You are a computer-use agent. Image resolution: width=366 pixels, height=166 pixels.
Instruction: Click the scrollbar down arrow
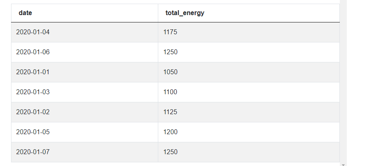(343, 165)
